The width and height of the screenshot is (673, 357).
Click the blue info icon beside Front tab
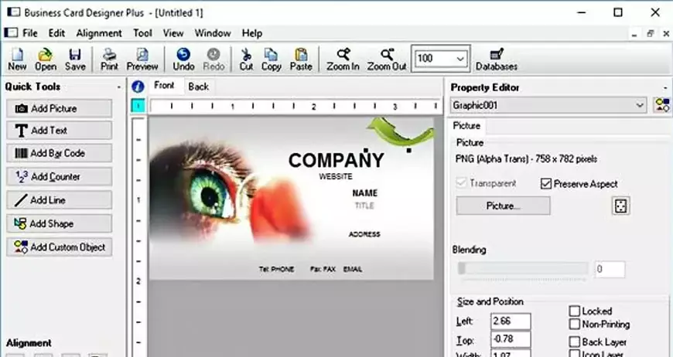138,87
